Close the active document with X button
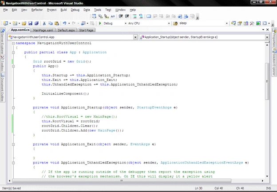 point(268,30)
